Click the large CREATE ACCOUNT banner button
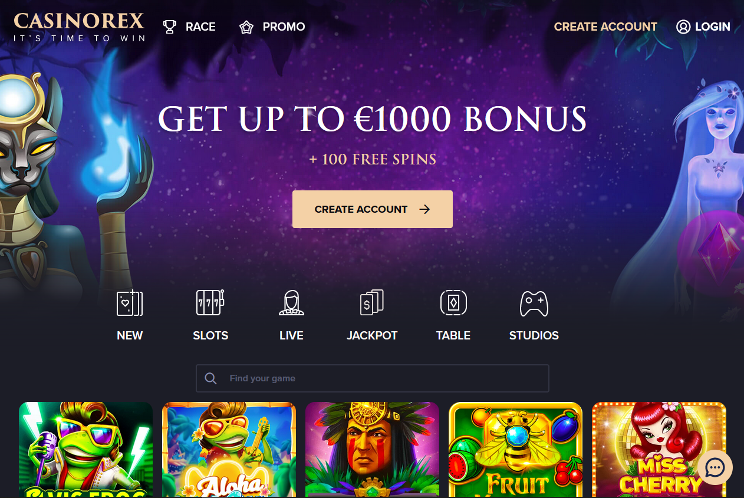Image resolution: width=744 pixels, height=498 pixels. [x=373, y=209]
